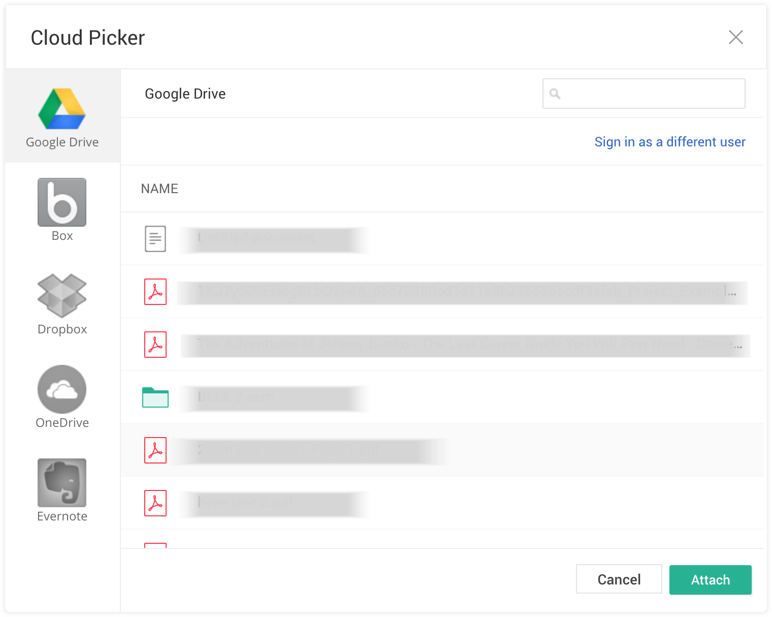Screen dimensions: 772x617
Task: Click the document icon beside Untitled document
Action: 155,239
